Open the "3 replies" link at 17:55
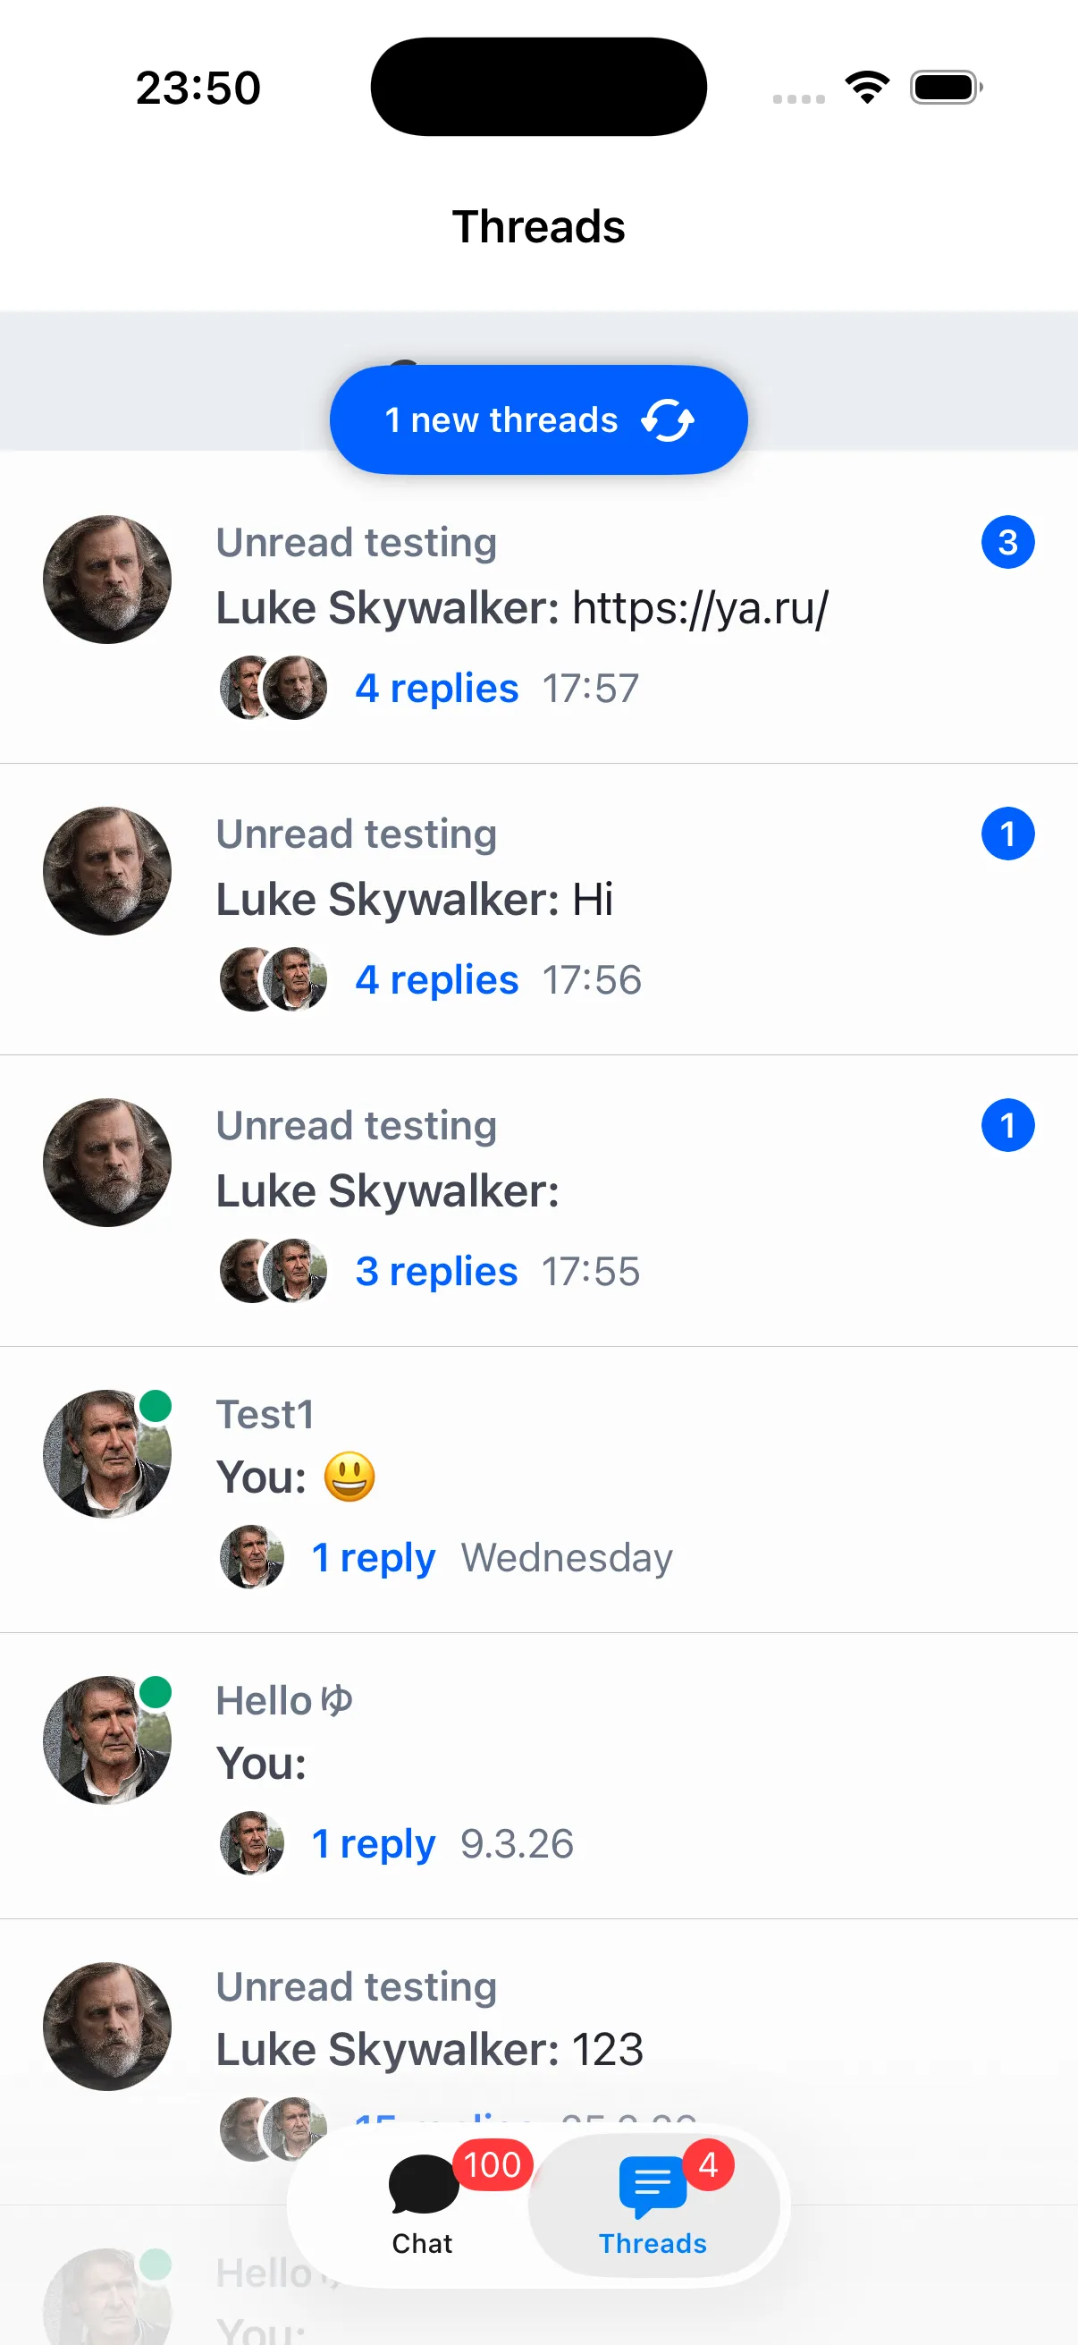Image resolution: width=1078 pixels, height=2345 pixels. click(437, 1271)
